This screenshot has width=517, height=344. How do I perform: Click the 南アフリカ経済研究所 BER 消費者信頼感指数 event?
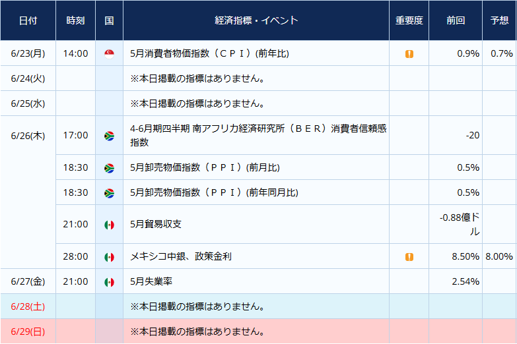pos(258,135)
